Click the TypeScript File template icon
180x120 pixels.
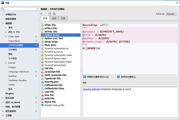pyautogui.click(x=42, y=78)
